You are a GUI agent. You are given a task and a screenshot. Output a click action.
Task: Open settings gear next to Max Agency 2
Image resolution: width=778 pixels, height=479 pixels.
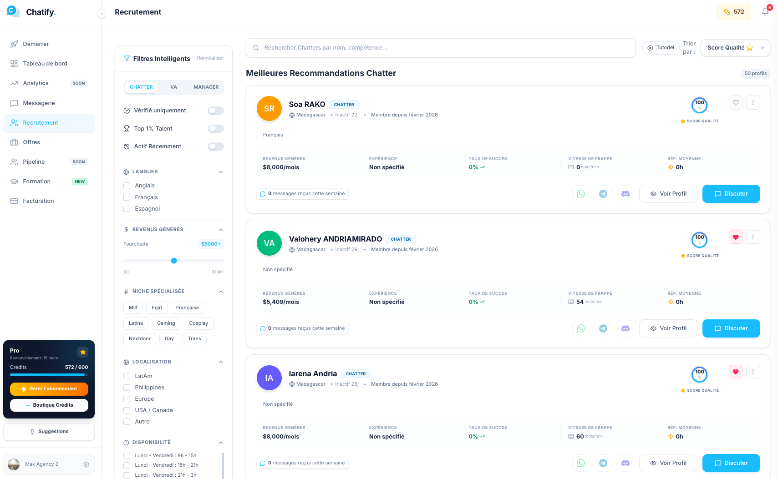pyautogui.click(x=86, y=464)
